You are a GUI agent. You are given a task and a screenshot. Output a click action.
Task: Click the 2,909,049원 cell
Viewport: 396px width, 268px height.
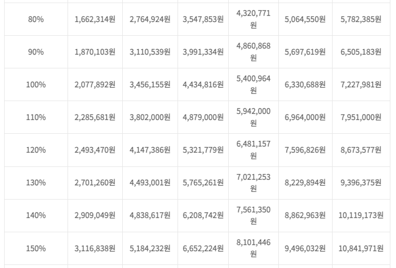(x=95, y=215)
